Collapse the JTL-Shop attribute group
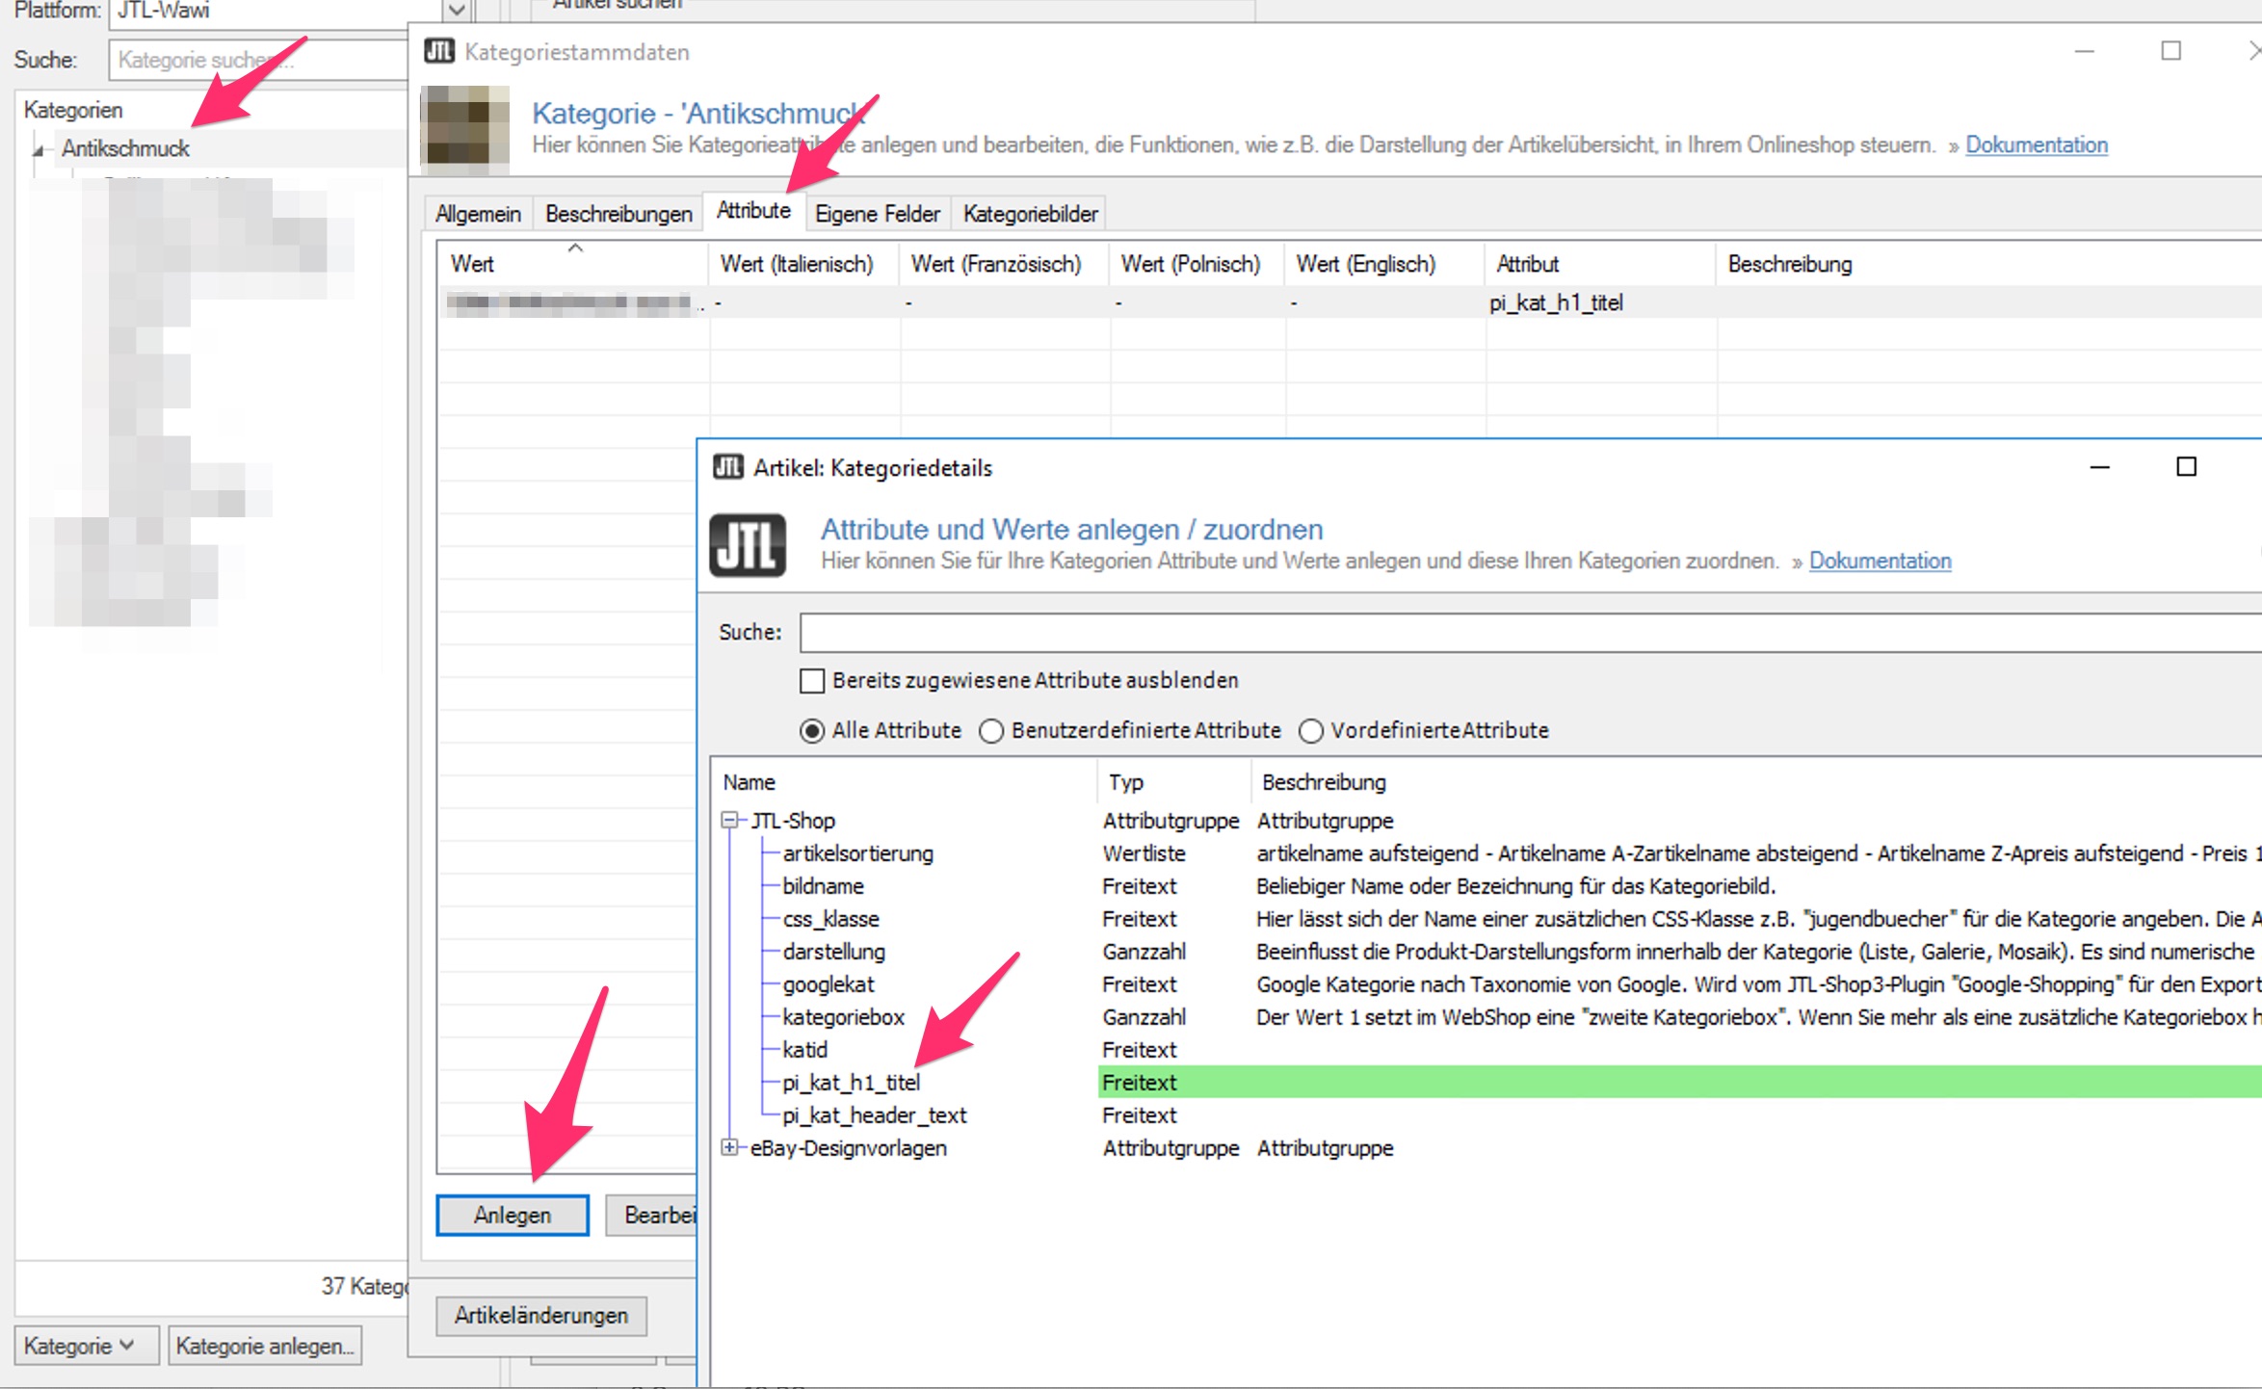Screen dimensions: 2262x1389 tap(730, 821)
